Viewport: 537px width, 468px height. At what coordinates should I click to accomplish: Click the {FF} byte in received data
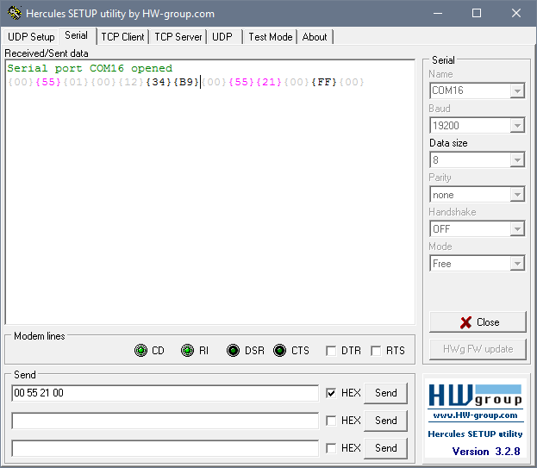[324, 82]
